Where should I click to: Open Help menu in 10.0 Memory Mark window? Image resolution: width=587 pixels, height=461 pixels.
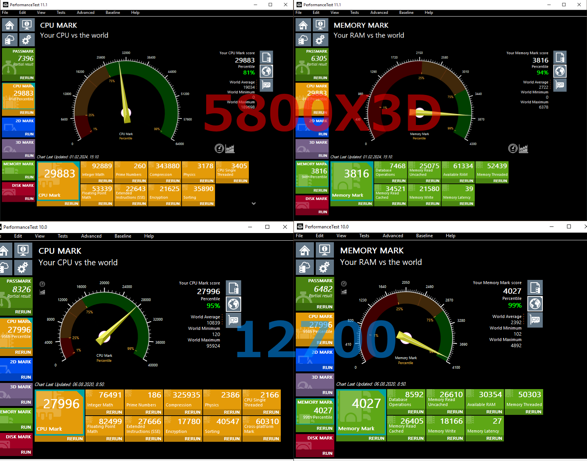[x=450, y=236]
